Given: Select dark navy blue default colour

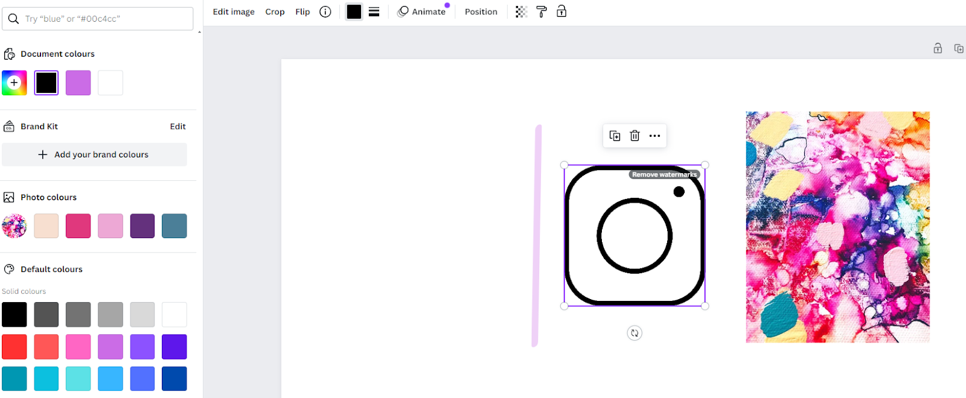Looking at the screenshot, I should 174,379.
